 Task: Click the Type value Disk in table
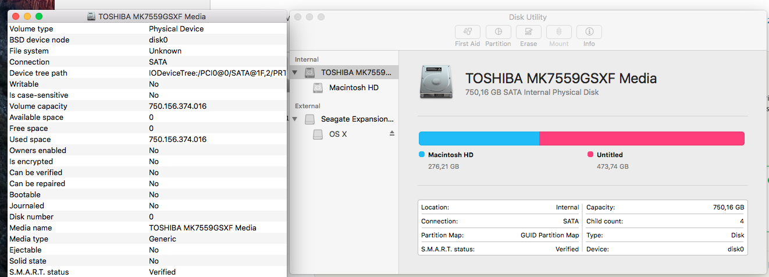[x=737, y=235]
